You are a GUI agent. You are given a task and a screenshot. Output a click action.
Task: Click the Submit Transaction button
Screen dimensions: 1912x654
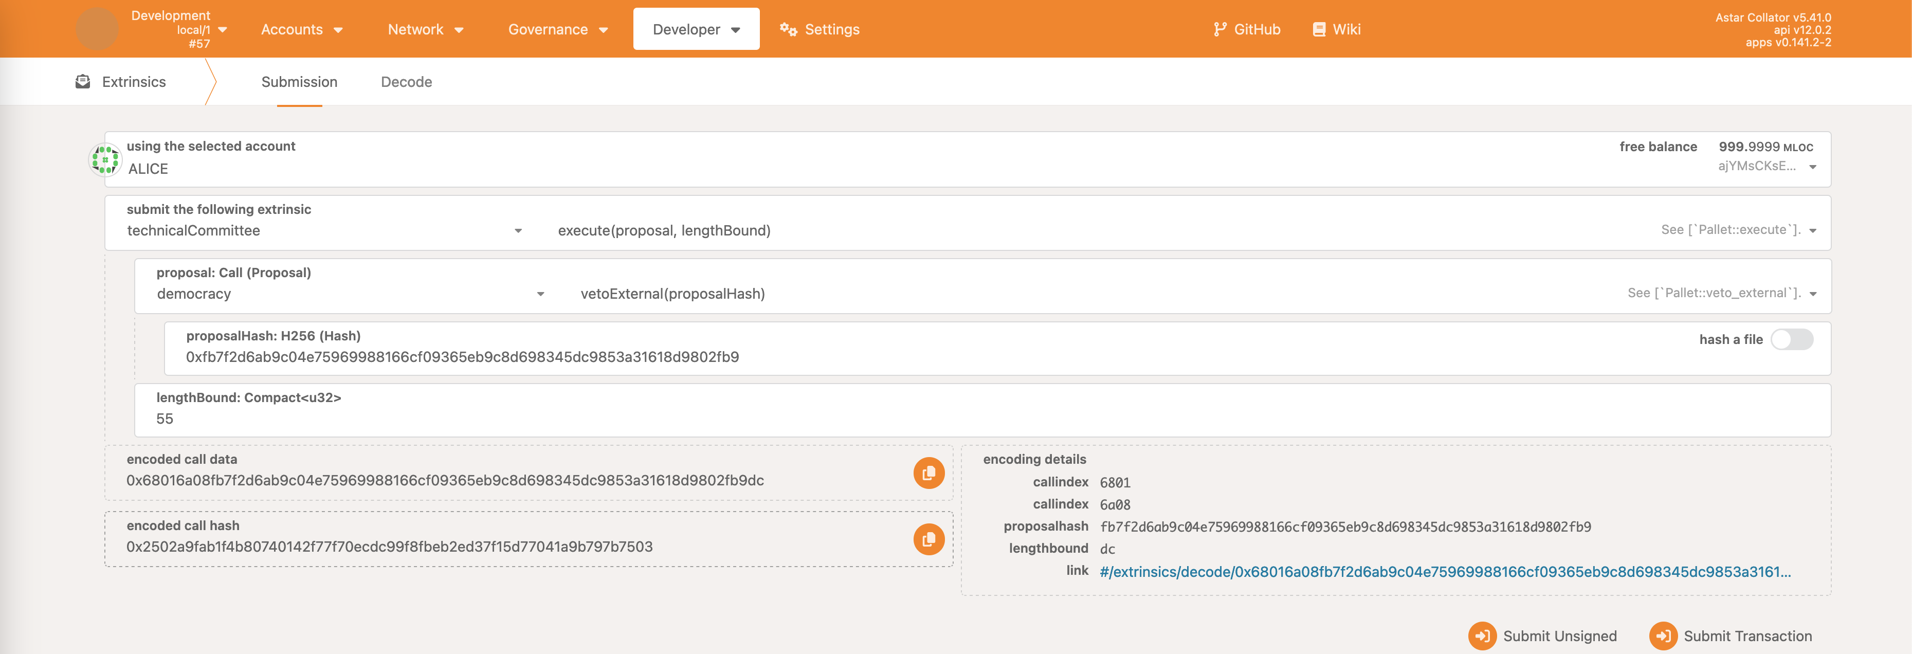1731,635
